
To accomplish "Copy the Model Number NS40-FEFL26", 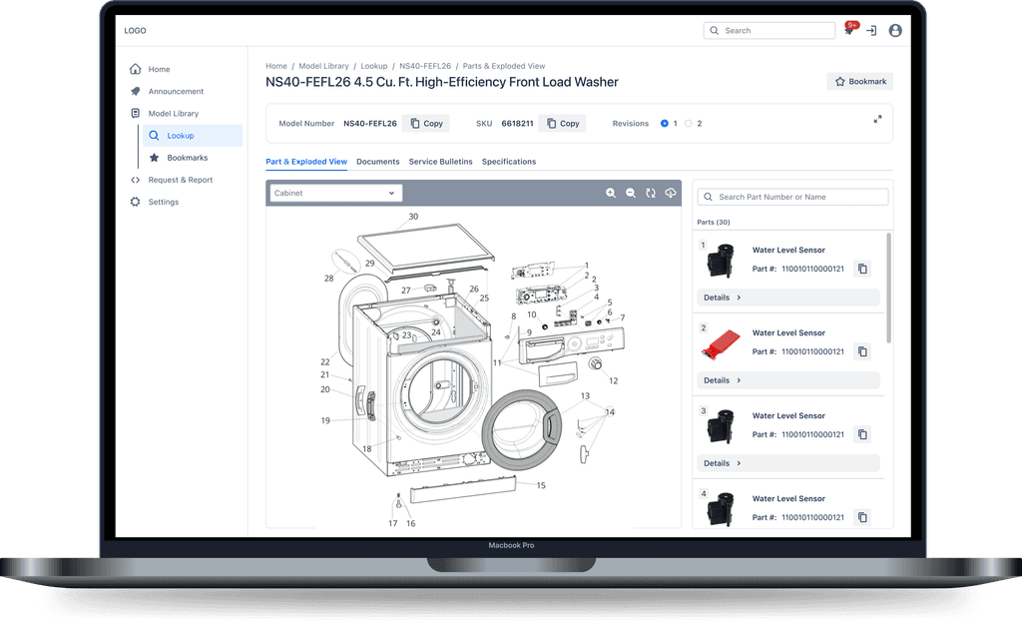I will point(426,123).
